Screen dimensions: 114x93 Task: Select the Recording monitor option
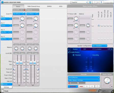pos(91,55)
